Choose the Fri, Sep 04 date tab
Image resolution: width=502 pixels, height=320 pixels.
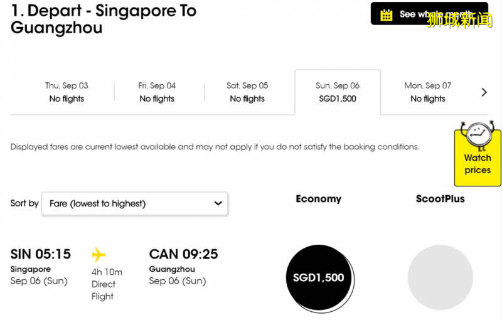(x=157, y=92)
